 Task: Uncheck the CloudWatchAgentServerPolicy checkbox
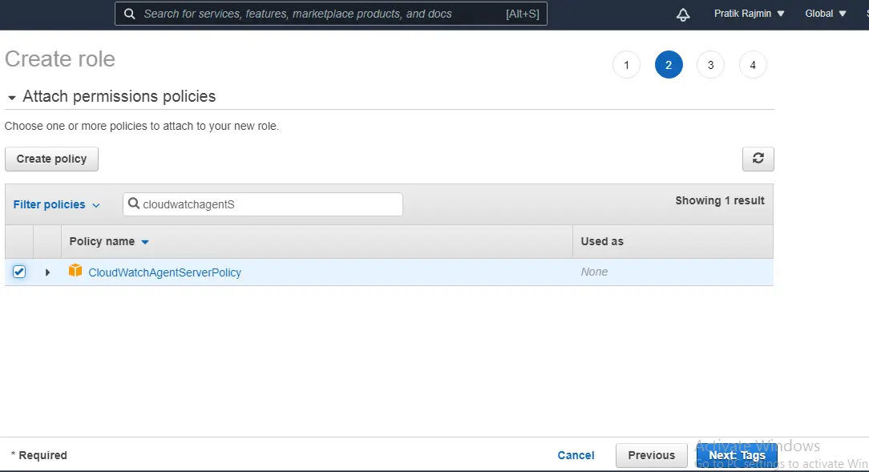(19, 272)
